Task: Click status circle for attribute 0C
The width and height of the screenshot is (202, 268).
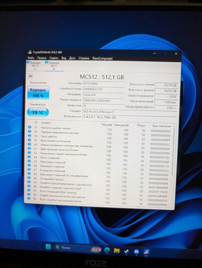Action: pos(30,140)
